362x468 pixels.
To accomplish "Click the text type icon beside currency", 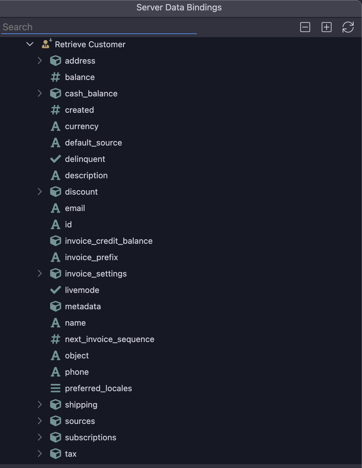I will [x=55, y=126].
